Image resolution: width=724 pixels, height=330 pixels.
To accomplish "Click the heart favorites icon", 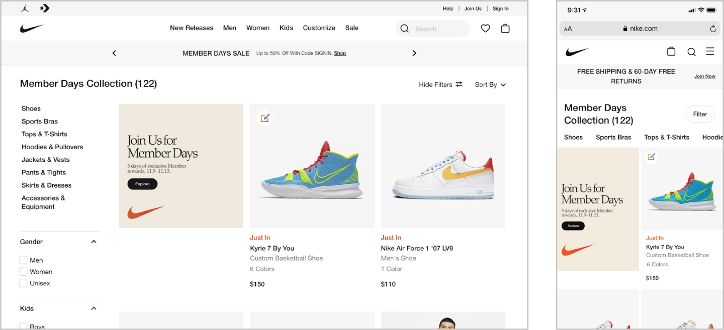I will point(485,29).
